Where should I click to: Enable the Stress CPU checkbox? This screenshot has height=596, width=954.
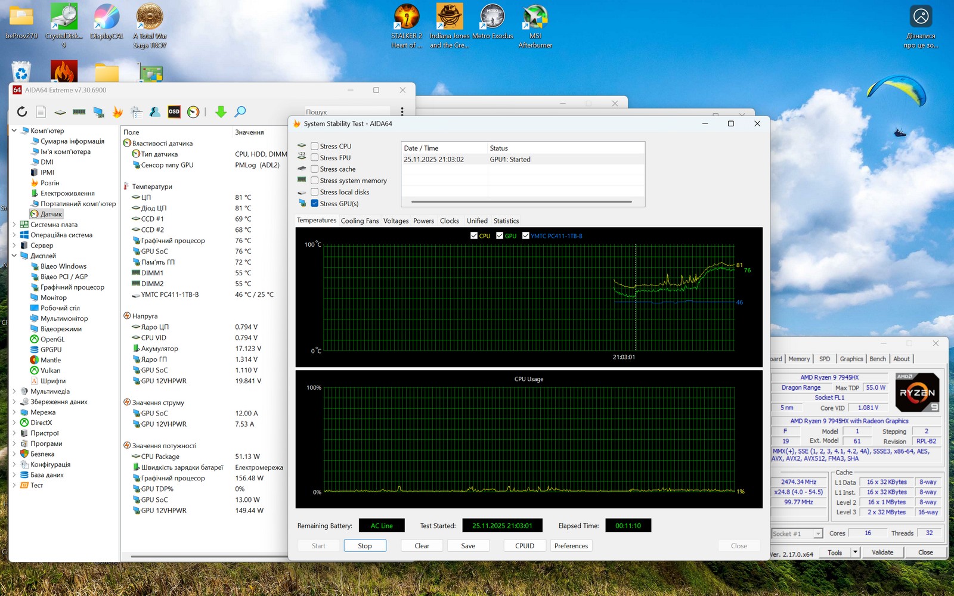coord(314,146)
